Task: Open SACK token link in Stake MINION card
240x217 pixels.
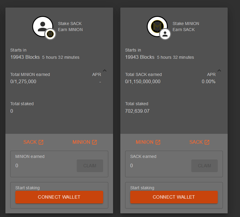Action: click(x=199, y=142)
